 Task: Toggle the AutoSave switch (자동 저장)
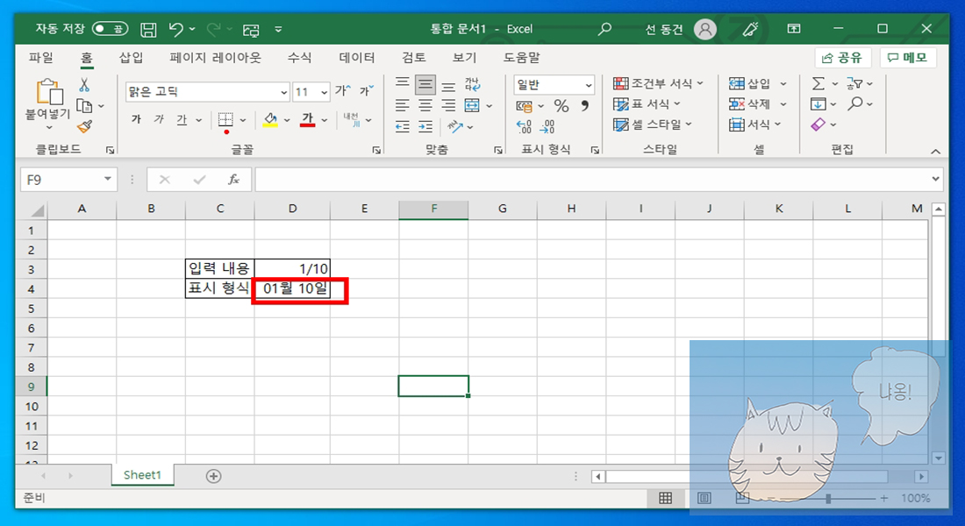click(x=111, y=29)
